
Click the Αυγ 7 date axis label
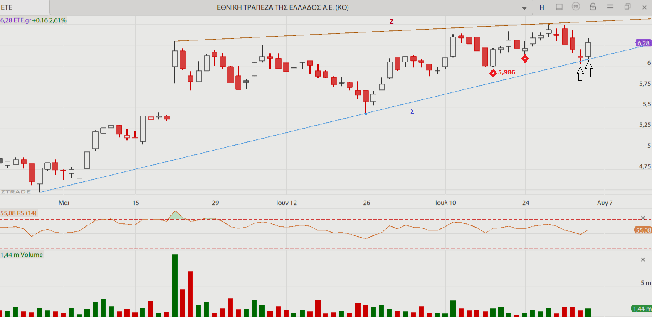(x=605, y=203)
